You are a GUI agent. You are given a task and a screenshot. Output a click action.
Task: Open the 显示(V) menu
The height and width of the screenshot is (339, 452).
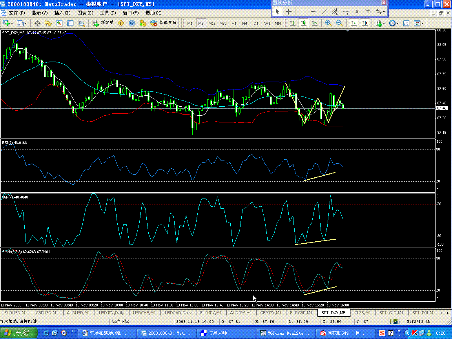click(x=40, y=13)
